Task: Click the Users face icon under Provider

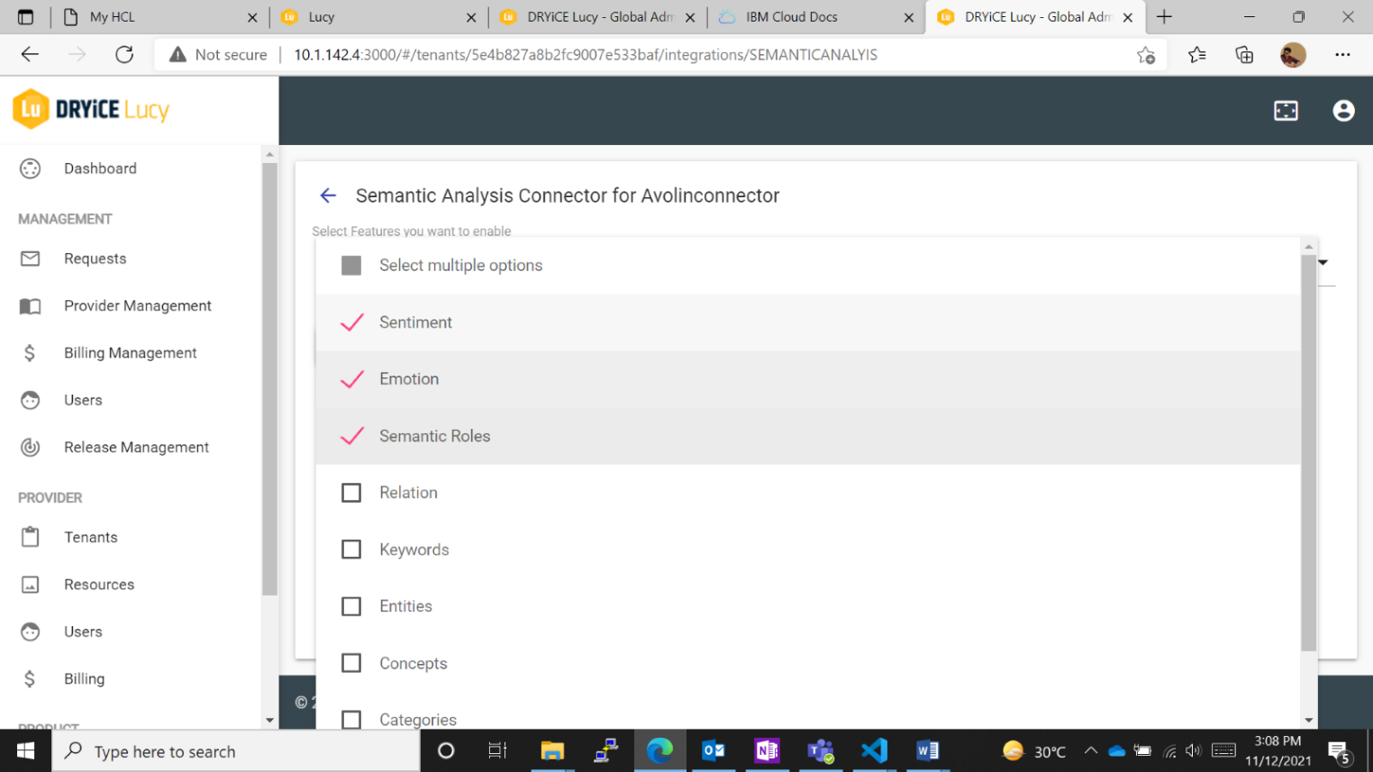Action: pyautogui.click(x=31, y=631)
